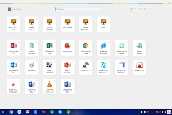The image size is (172, 115).
Task: Launch the AMER-Paint application
Action: [32, 67]
